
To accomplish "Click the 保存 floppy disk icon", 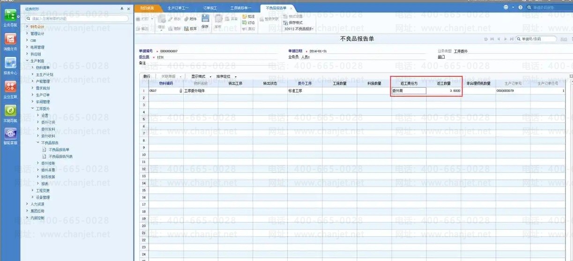I will tap(205, 18).
